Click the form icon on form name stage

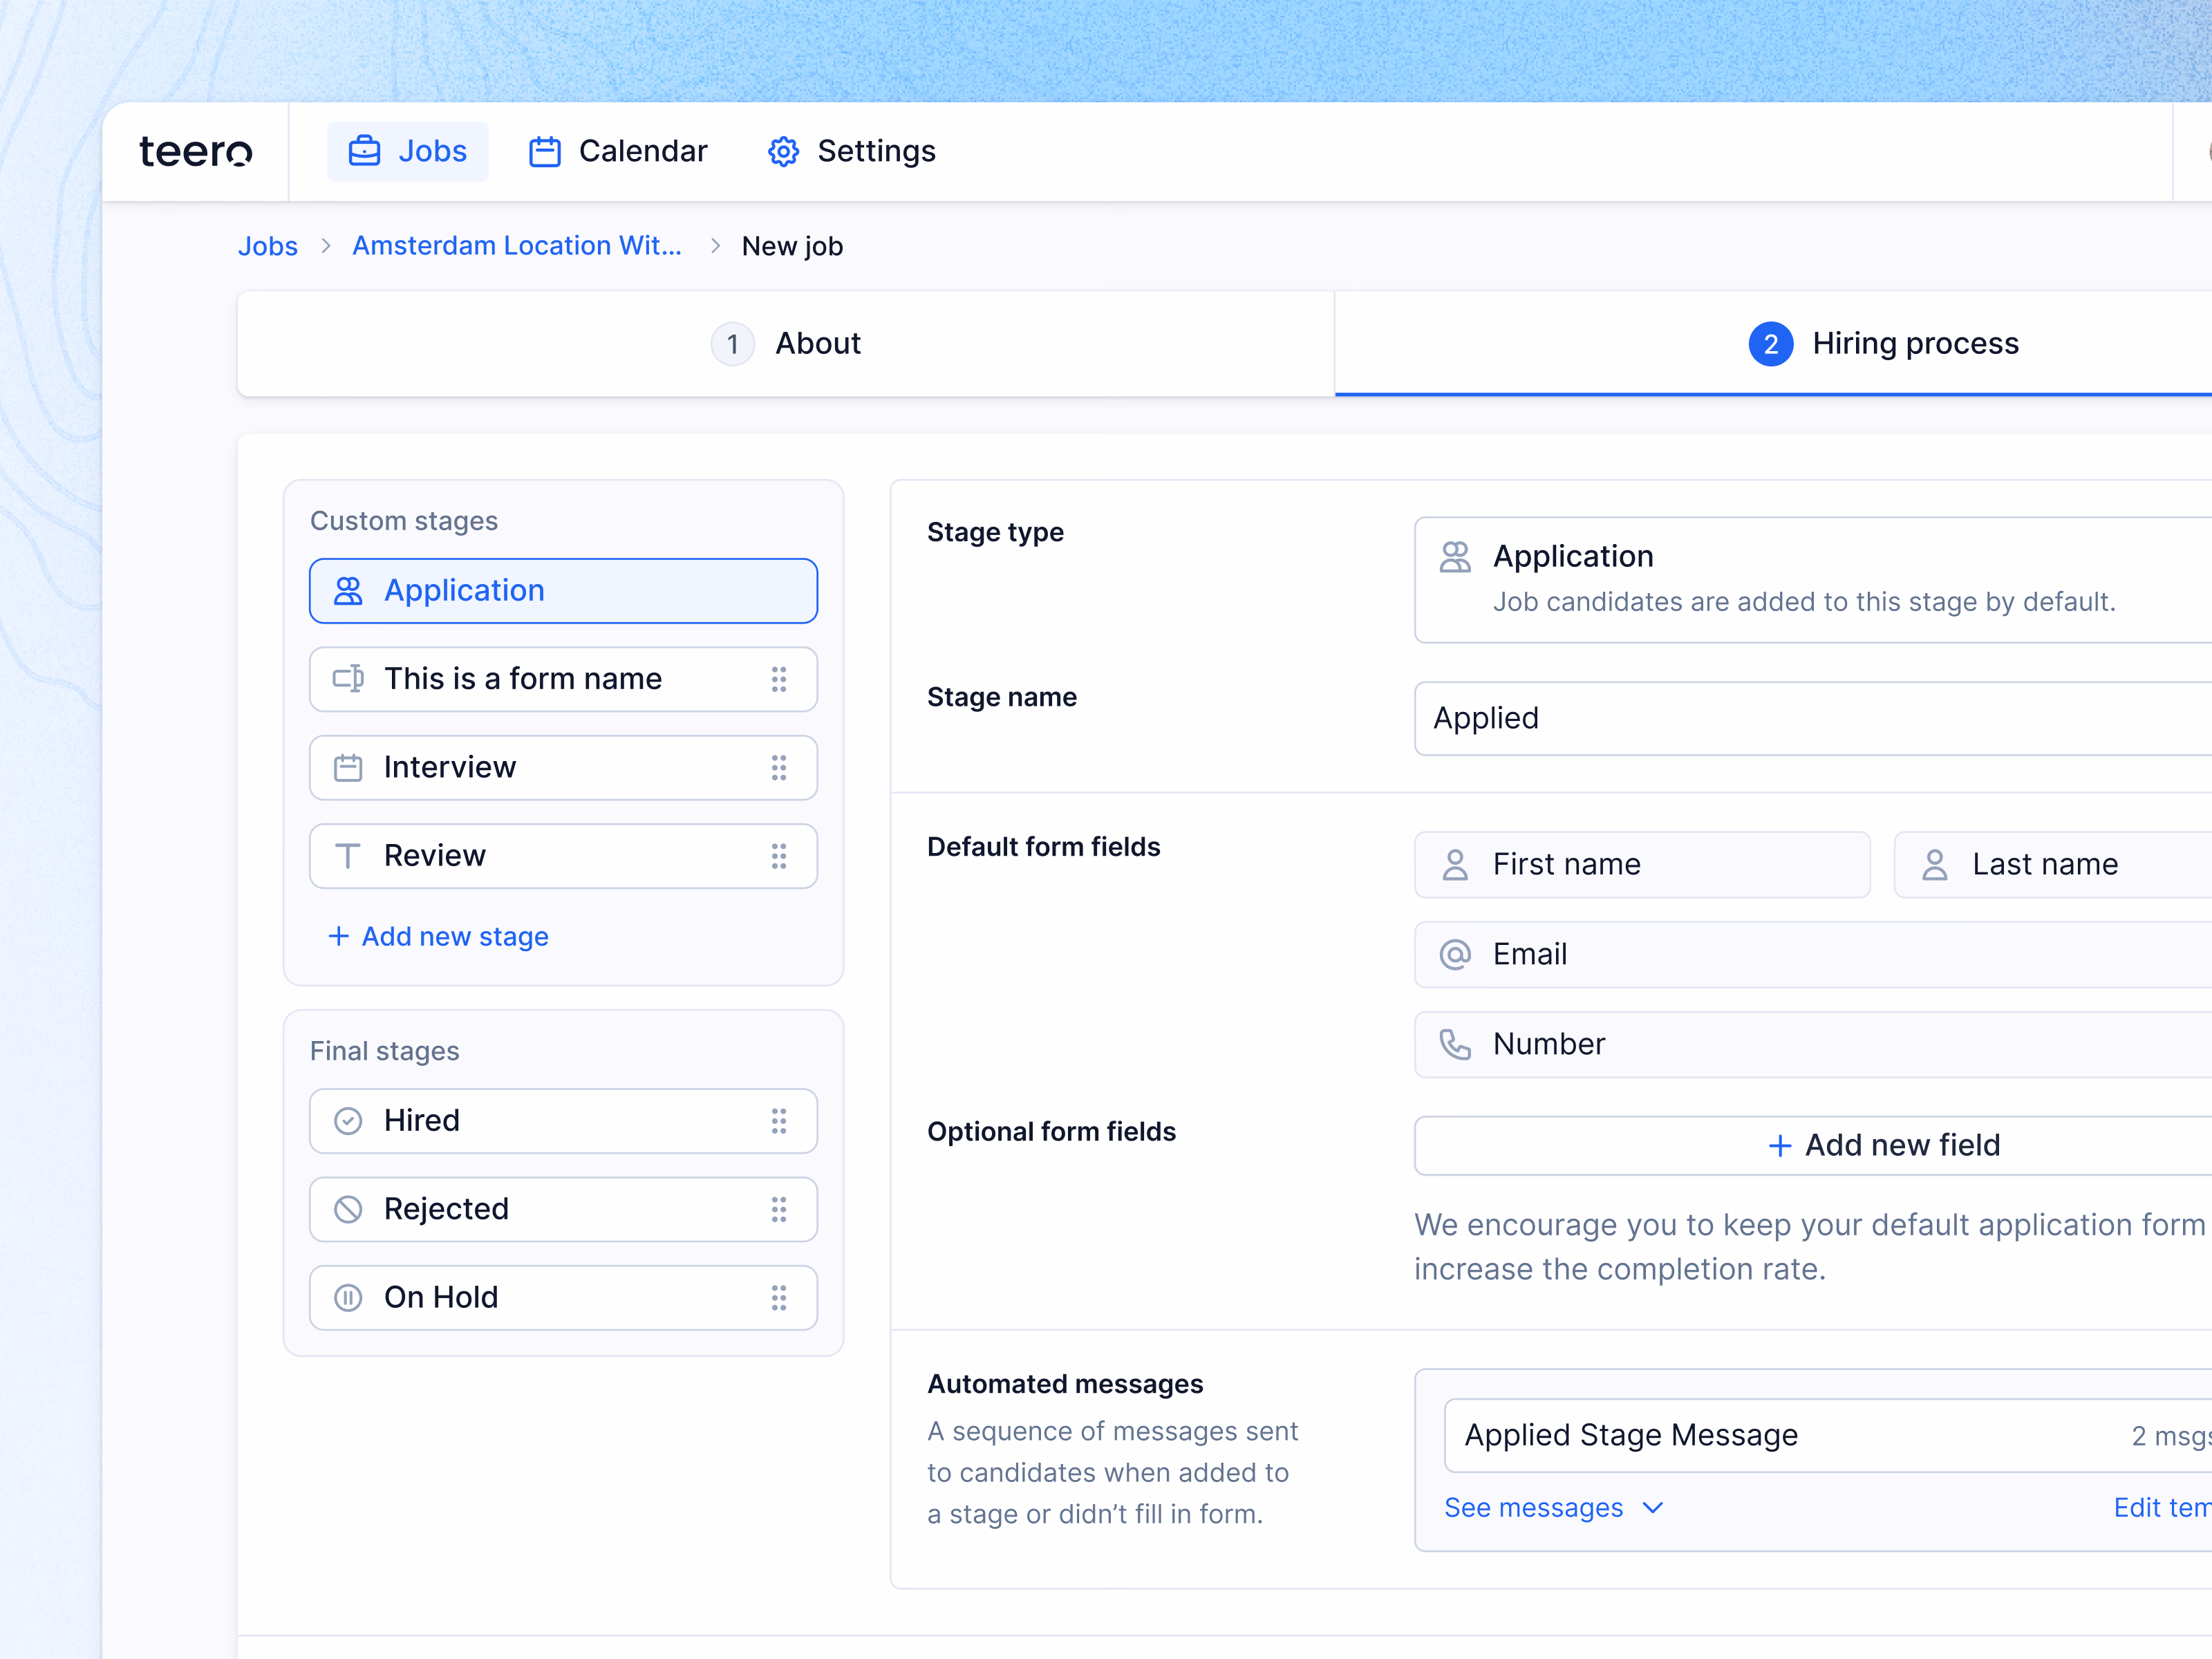tap(348, 679)
